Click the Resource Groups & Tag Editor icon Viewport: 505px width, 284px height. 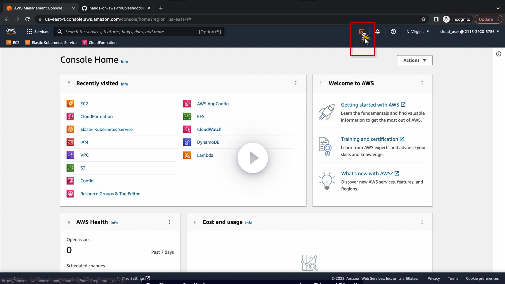point(70,194)
